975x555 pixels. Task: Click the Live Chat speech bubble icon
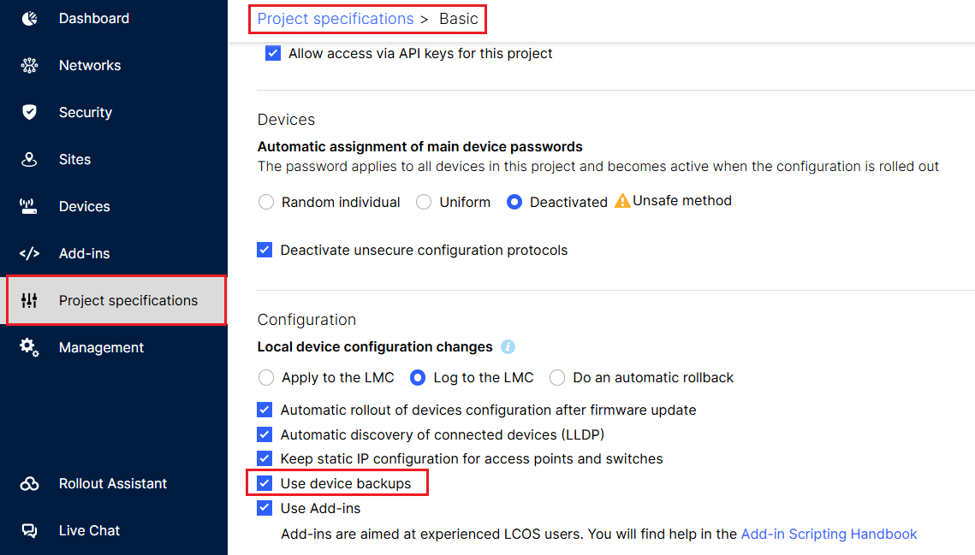pyautogui.click(x=29, y=530)
